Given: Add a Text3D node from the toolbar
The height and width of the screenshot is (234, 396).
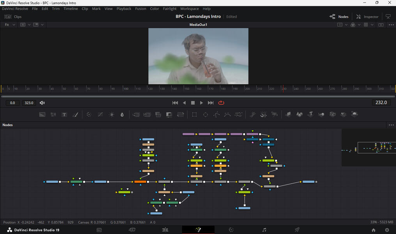Looking at the screenshot, I should (x=310, y=114).
